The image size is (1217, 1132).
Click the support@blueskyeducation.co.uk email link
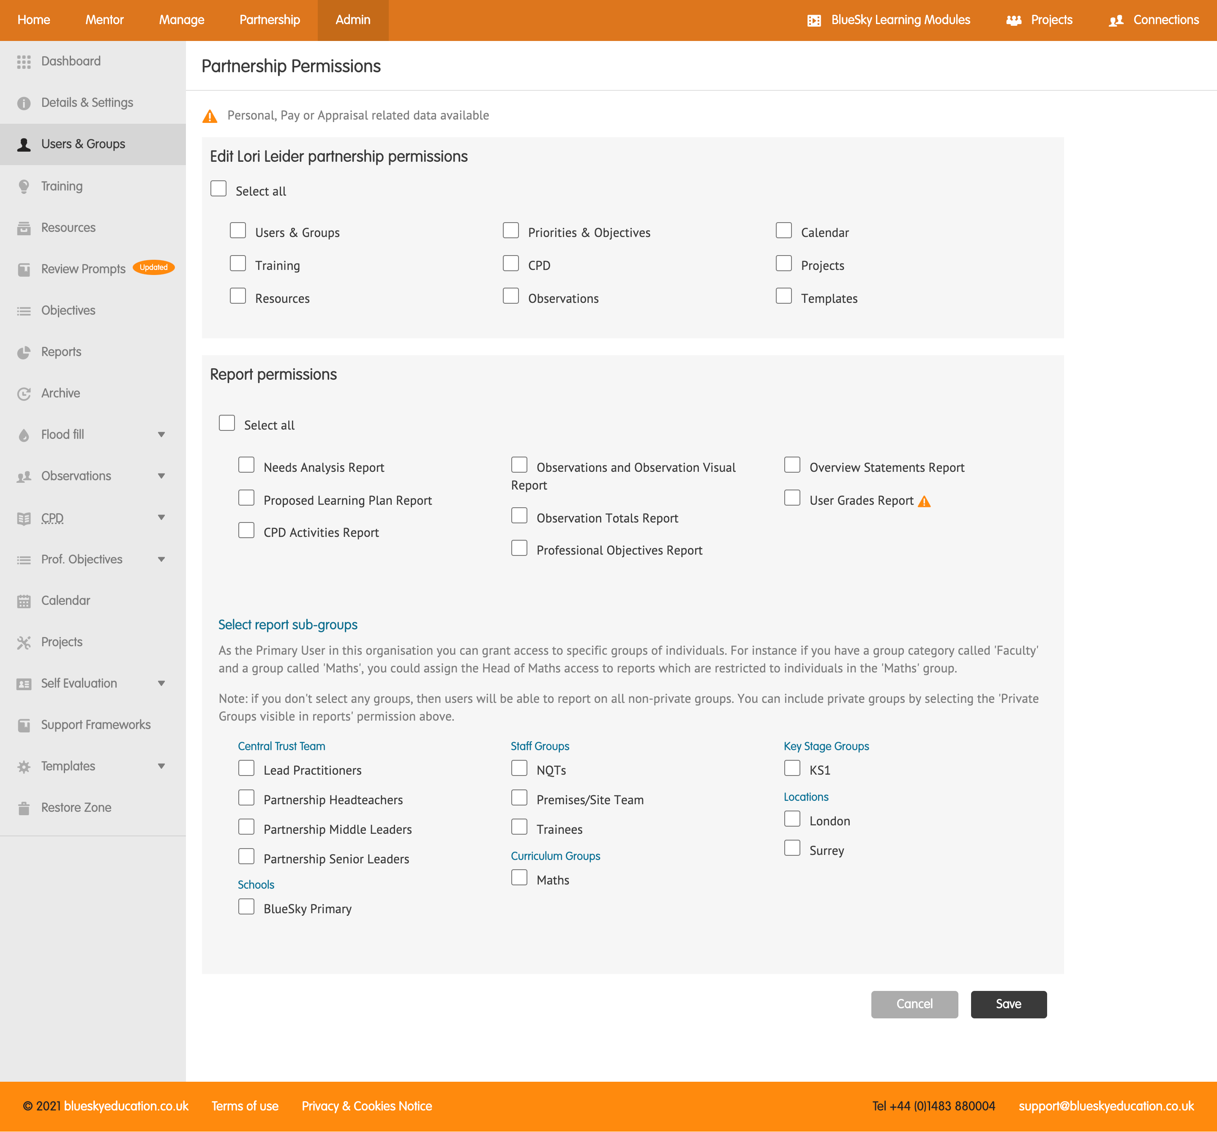click(1106, 1107)
